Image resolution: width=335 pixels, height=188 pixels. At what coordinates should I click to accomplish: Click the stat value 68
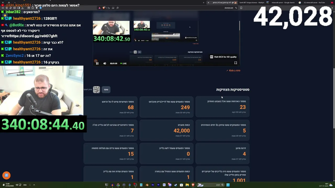131,107
